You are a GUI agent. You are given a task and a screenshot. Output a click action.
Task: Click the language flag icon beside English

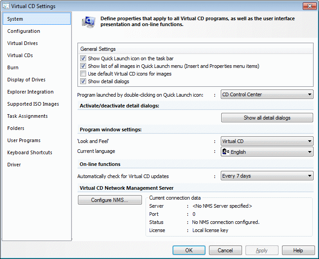tap(226, 152)
